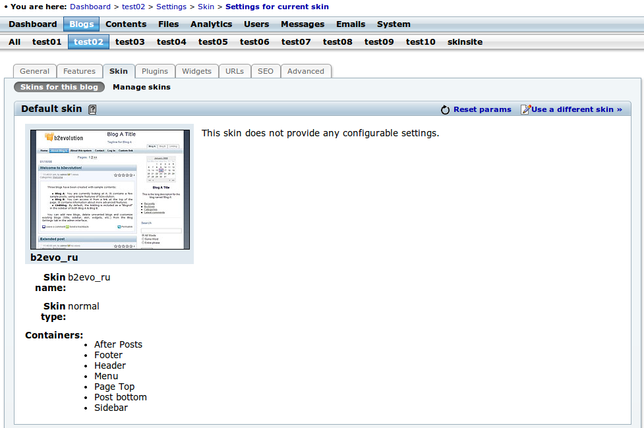Open the Manage skins subtab
Screen dimensions: 644x428
pyautogui.click(x=142, y=87)
